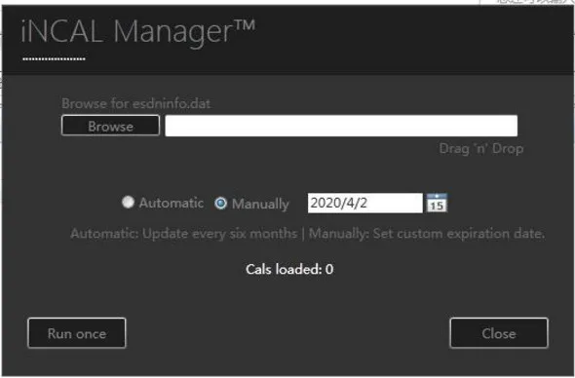Select the Automatic radio button

pyautogui.click(x=128, y=202)
